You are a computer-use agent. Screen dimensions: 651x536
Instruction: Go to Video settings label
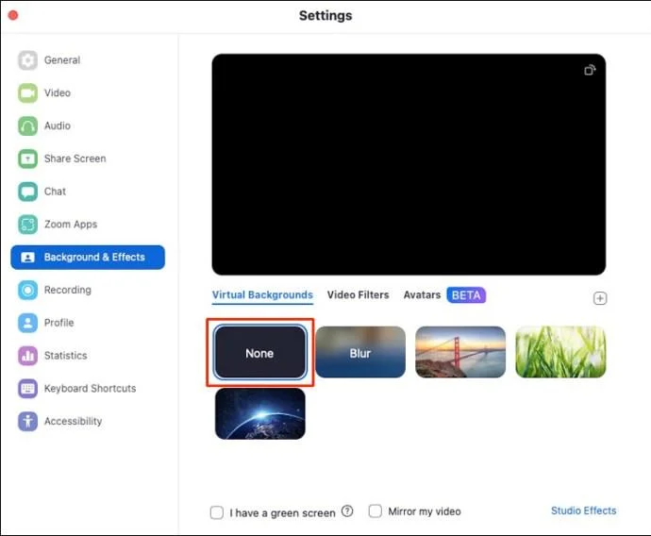pyautogui.click(x=58, y=93)
